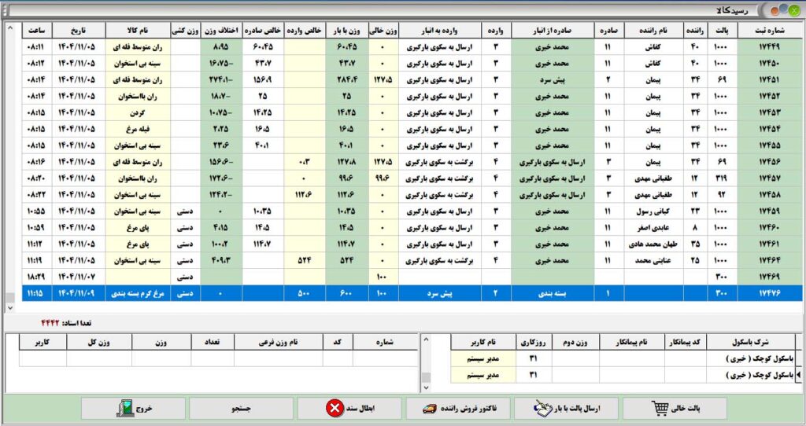
Task: Click the shopping cart icon on پالت خالی
Action: 660,408
